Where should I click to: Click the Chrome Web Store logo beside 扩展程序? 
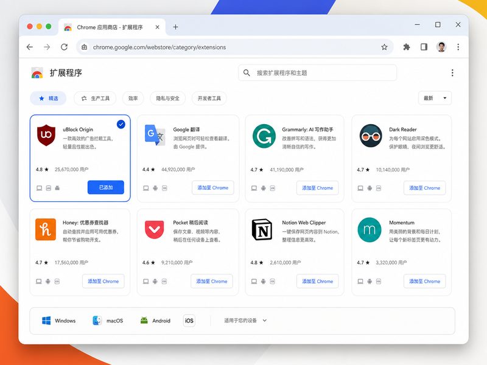pos(37,73)
